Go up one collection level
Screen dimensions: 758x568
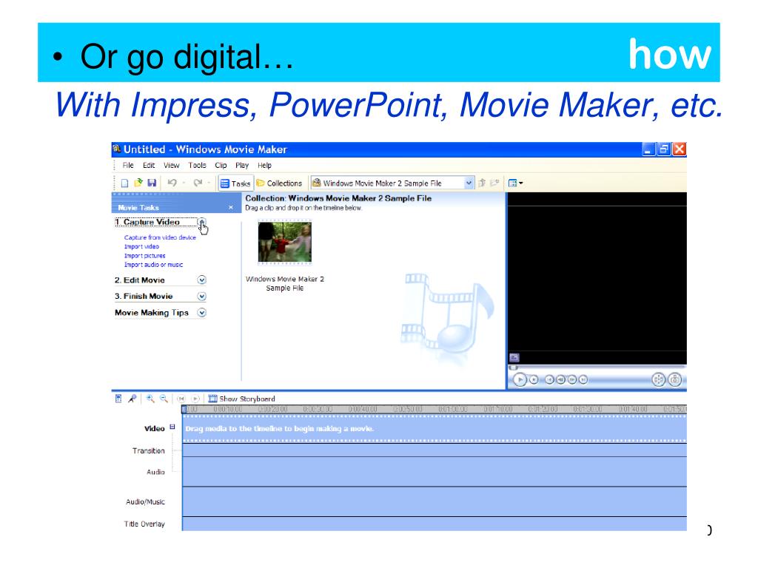481,183
